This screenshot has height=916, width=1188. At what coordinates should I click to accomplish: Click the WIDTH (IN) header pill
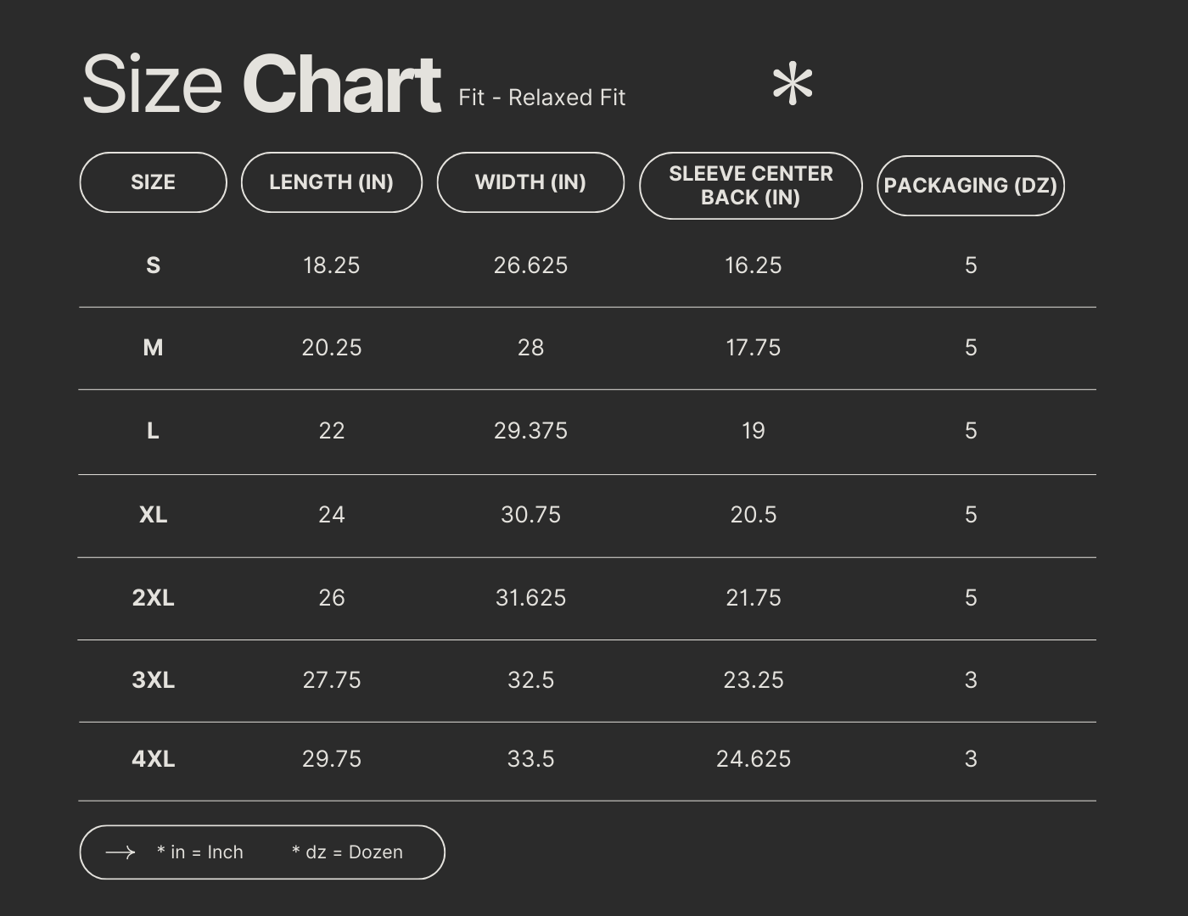point(530,182)
